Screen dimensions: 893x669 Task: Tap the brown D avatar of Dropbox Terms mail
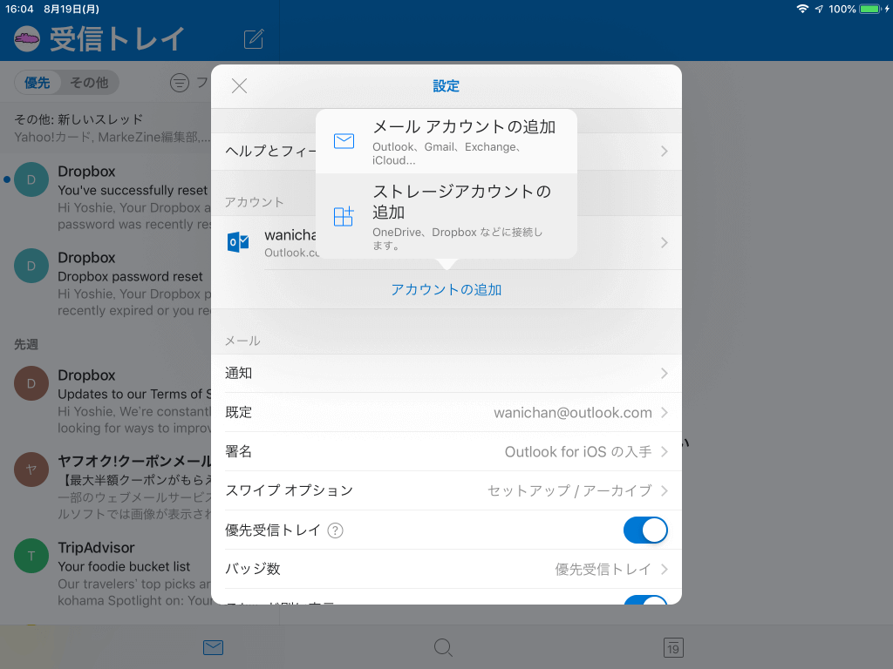tap(31, 383)
